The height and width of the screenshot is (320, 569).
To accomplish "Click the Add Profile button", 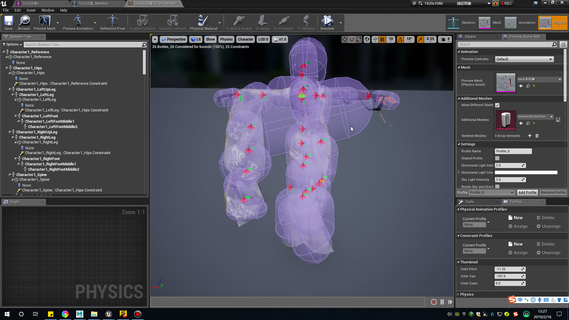I will [527, 193].
